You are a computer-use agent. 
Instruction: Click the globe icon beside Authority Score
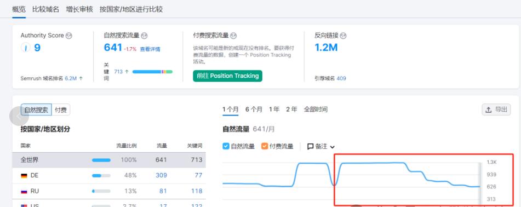point(69,36)
